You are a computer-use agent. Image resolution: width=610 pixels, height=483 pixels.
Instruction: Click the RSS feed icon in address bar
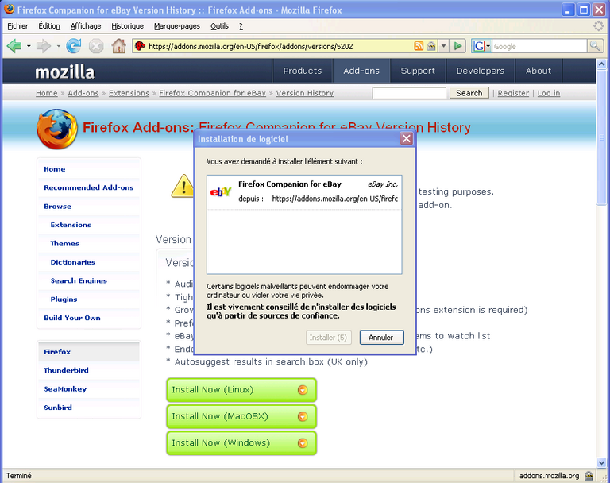click(419, 46)
